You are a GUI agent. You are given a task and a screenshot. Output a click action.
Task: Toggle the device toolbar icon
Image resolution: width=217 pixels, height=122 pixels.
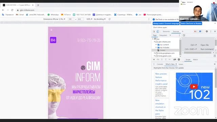click(x=158, y=32)
